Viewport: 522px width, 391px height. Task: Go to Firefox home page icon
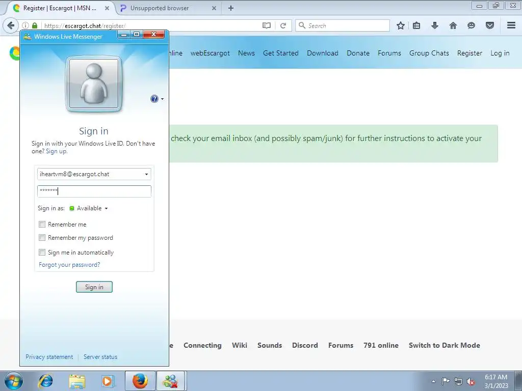453,25
